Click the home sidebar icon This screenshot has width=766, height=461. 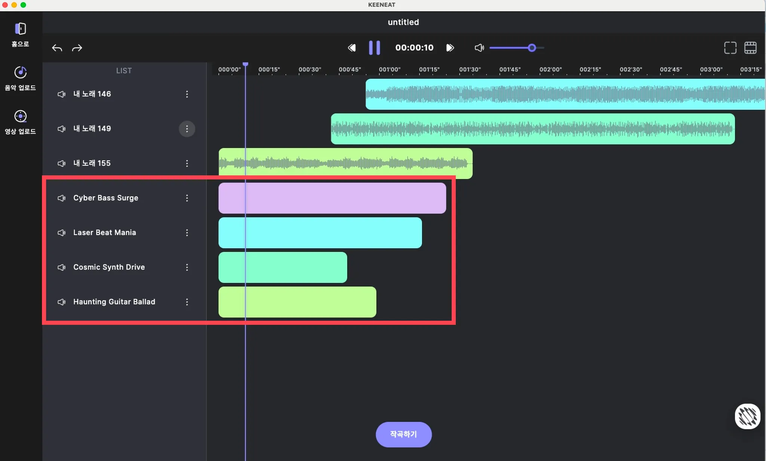click(20, 29)
